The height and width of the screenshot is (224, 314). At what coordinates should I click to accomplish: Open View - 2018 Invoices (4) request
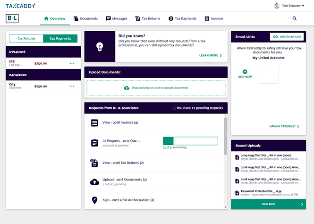154,123
